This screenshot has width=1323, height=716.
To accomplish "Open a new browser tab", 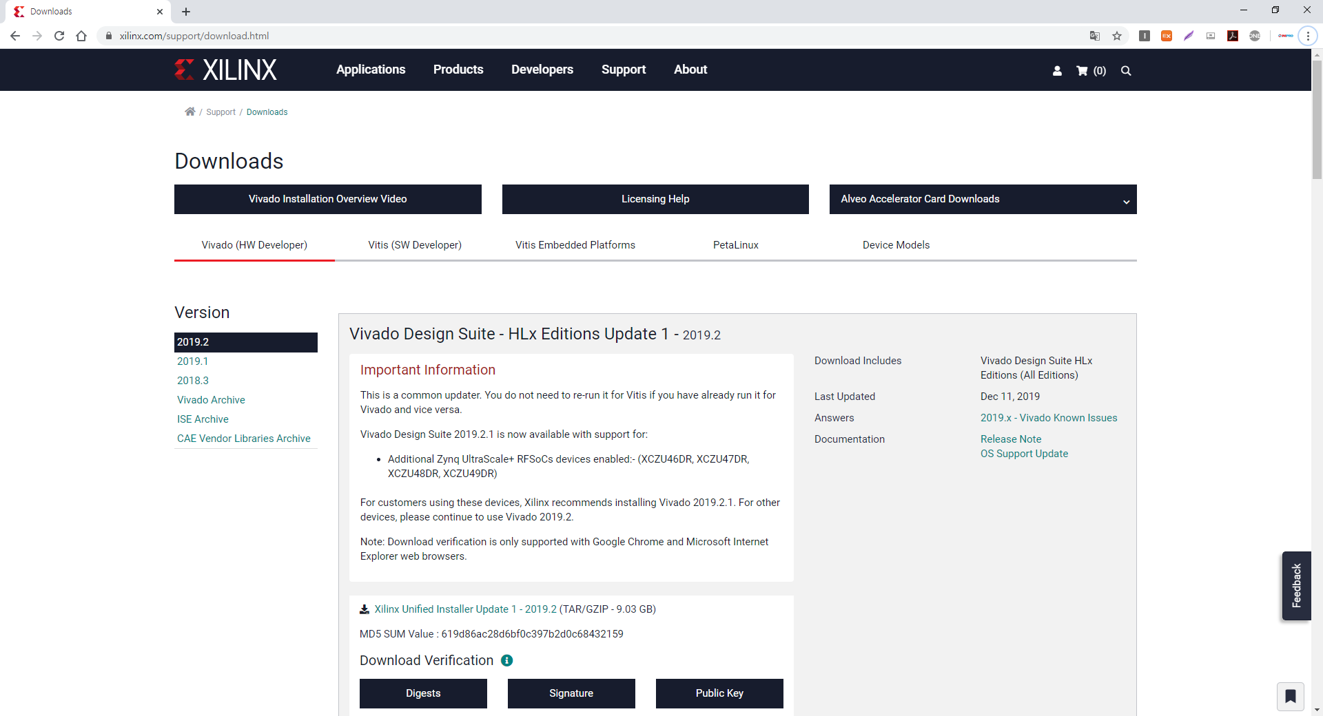I will 186,12.
